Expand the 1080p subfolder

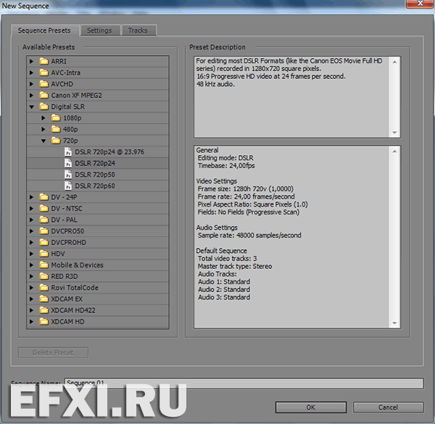coord(43,118)
